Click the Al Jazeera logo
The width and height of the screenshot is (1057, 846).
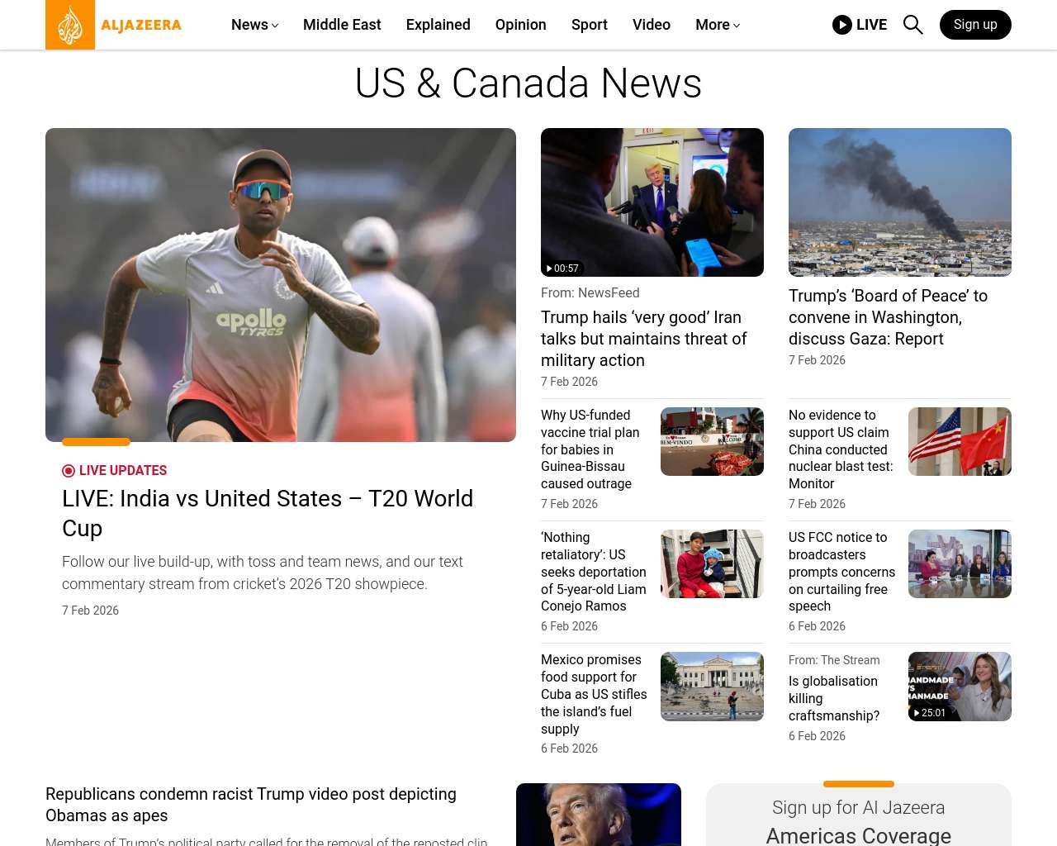coord(114,25)
